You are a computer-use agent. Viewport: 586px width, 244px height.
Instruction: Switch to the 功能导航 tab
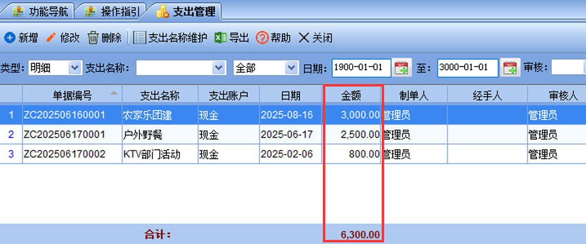pos(41,11)
